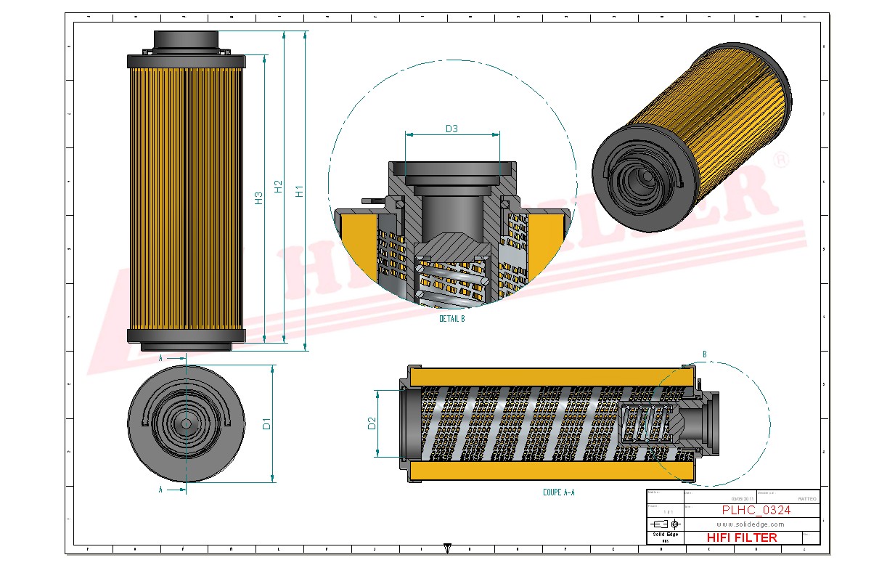Select the first-angle projection symbol
This screenshot has width=895, height=568.
[x=660, y=524]
